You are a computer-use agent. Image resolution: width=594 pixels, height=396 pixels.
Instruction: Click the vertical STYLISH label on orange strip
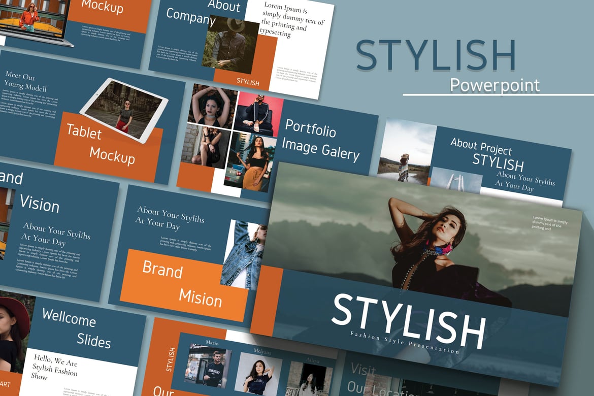coord(171,359)
